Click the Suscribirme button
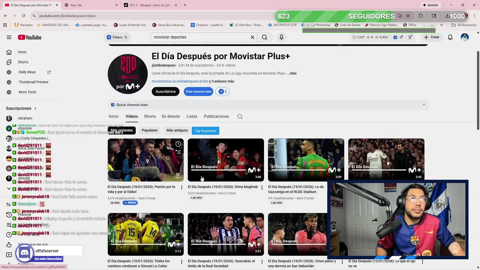This screenshot has width=480, height=270. [x=165, y=91]
